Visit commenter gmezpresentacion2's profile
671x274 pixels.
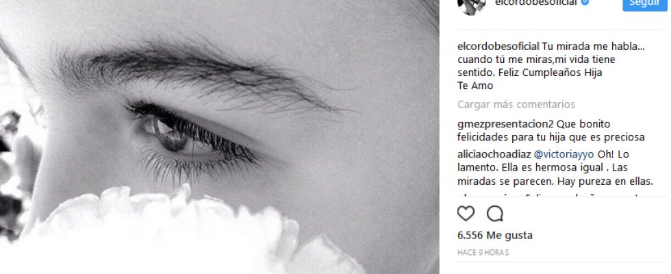(505, 124)
